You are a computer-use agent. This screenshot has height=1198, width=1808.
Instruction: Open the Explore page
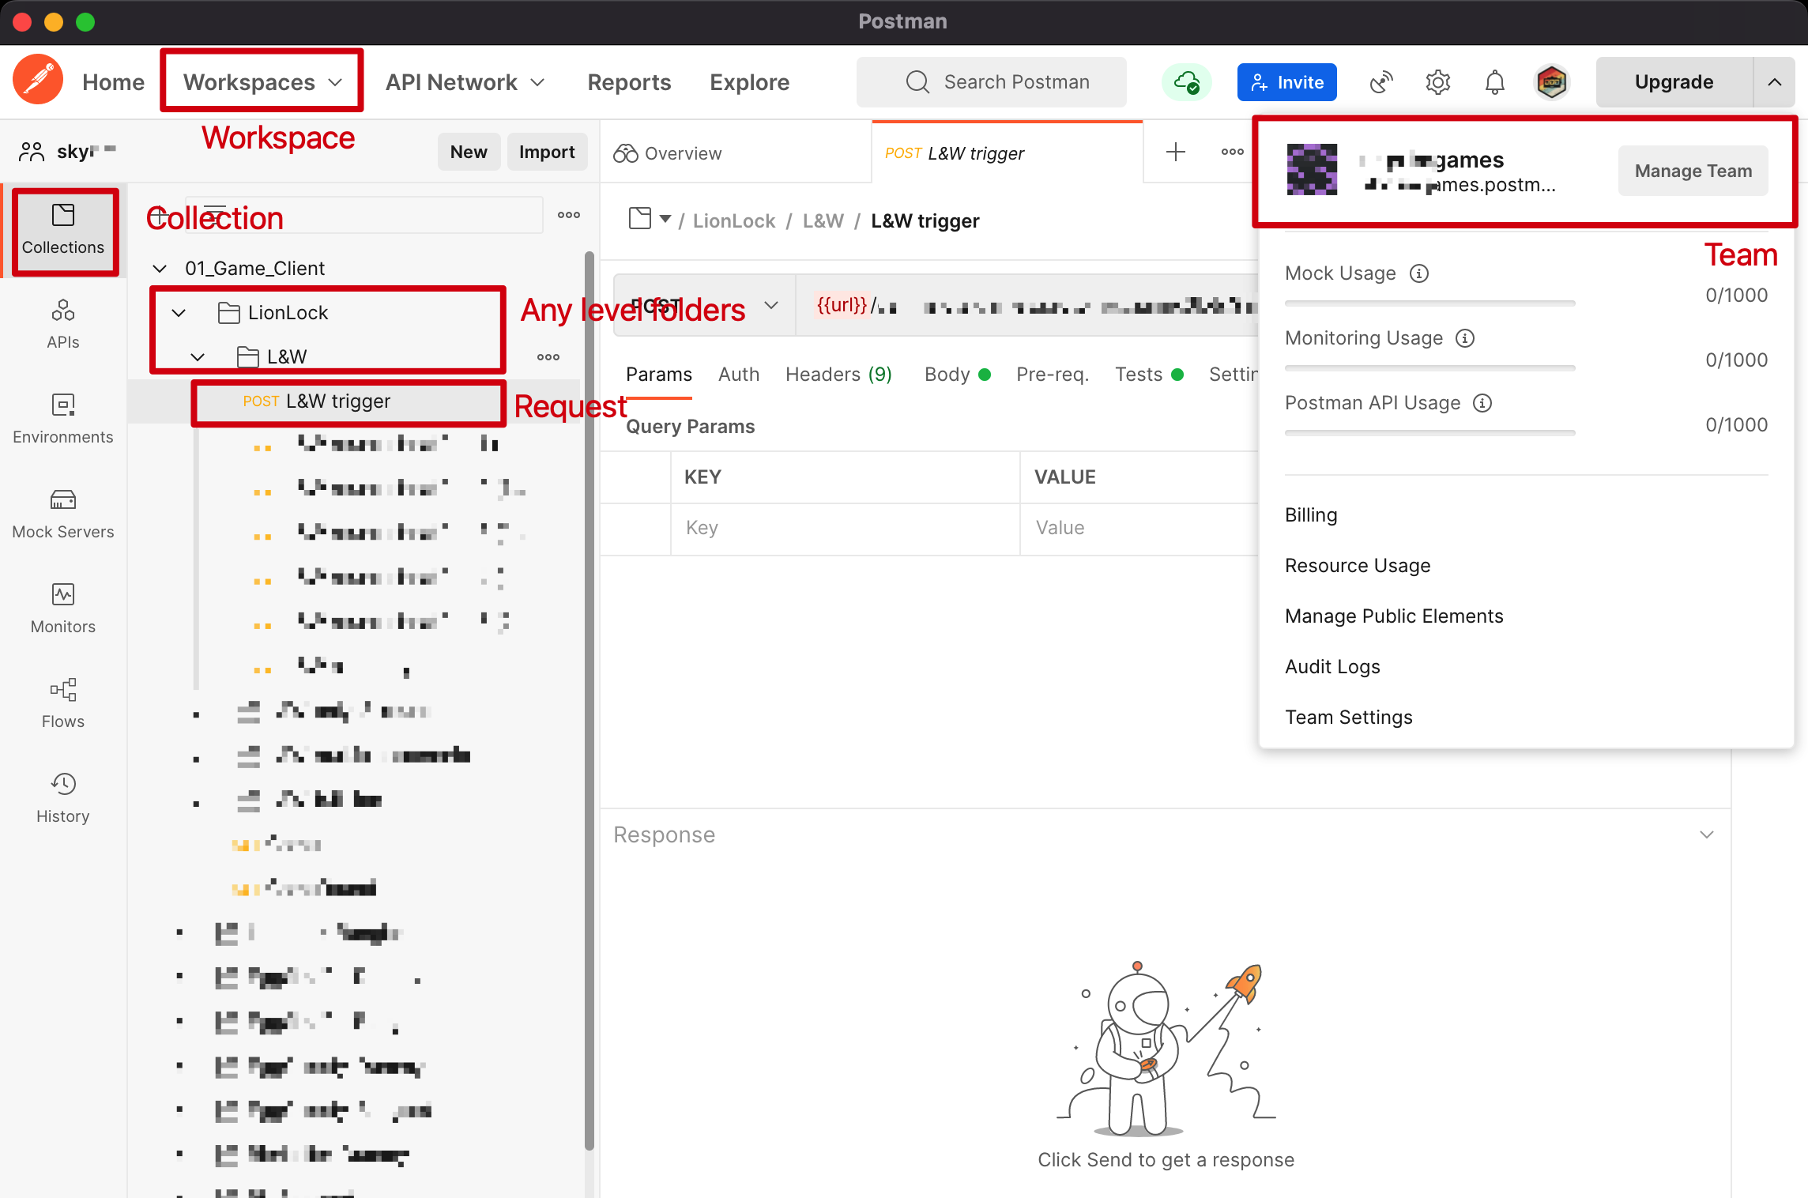[x=749, y=82]
